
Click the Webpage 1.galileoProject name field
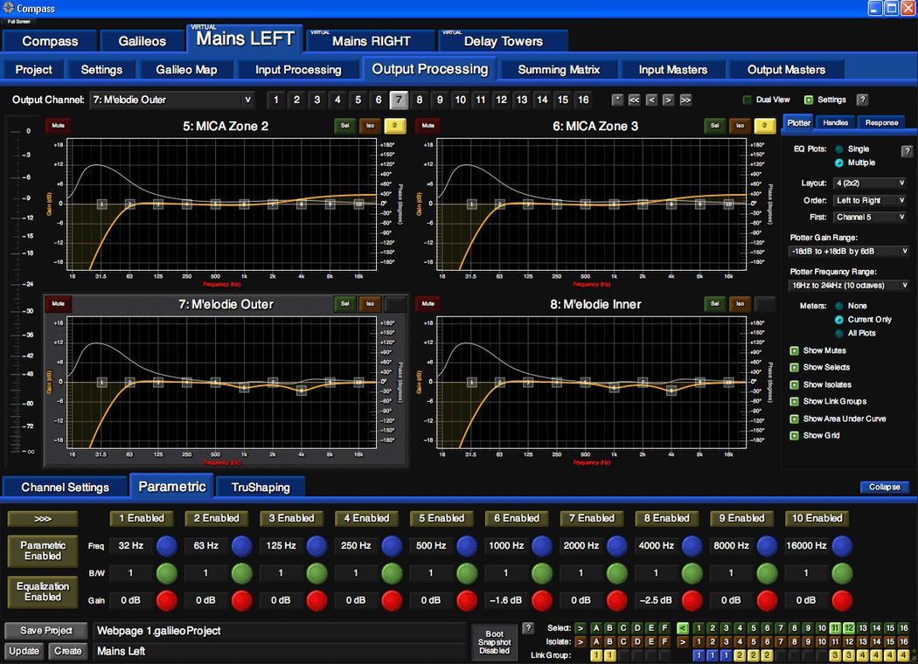pos(280,631)
